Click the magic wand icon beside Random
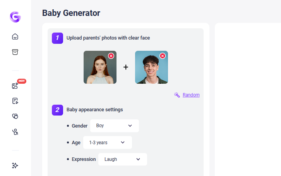 tap(177, 95)
